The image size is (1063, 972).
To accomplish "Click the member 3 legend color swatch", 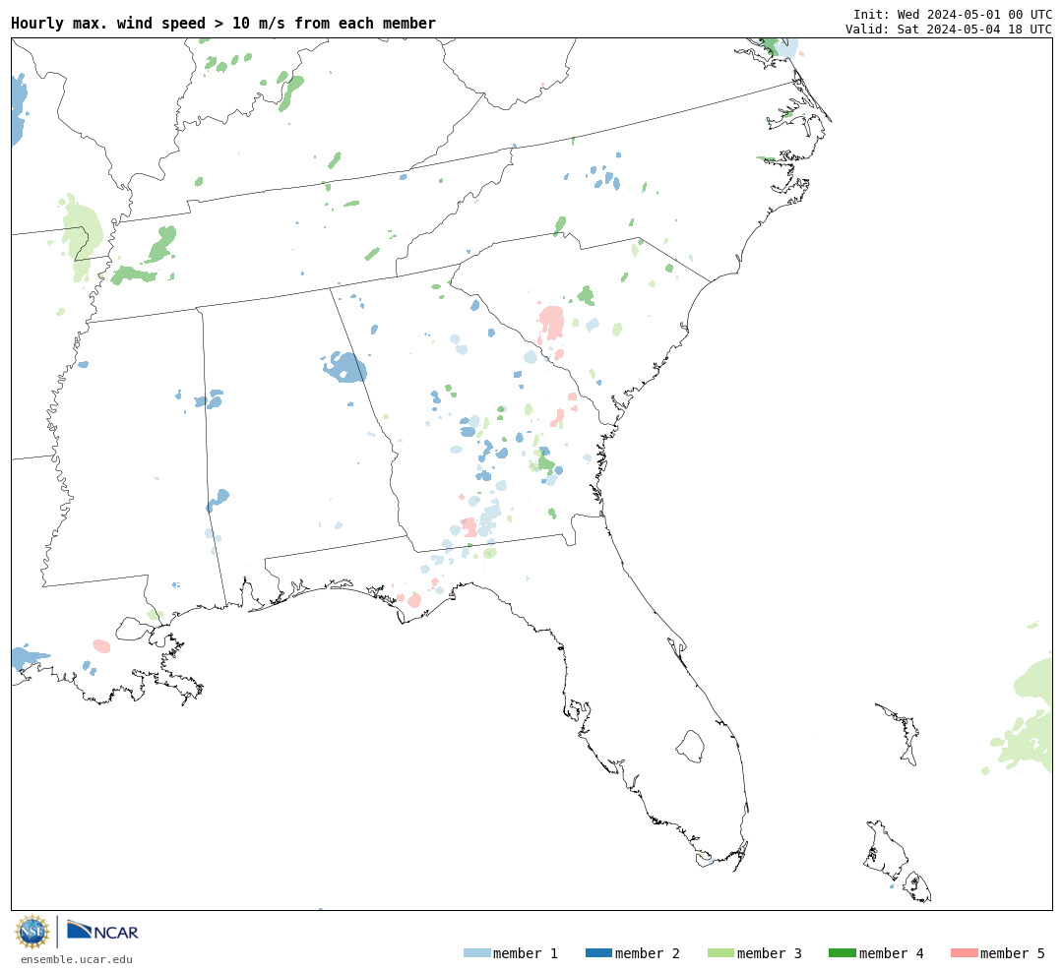I will tap(720, 953).
